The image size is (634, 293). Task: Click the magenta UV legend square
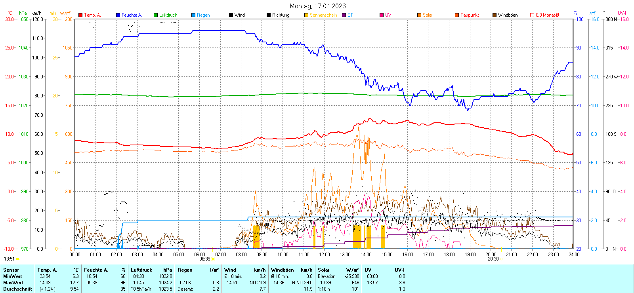pyautogui.click(x=382, y=15)
